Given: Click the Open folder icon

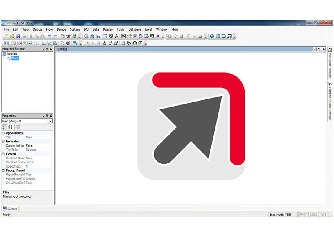Looking at the screenshot, I should [13, 36].
